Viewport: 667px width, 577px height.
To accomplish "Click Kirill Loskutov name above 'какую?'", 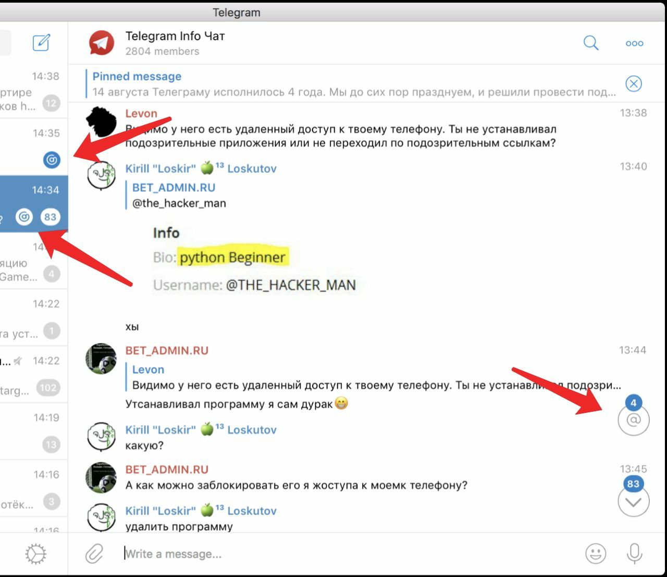I will pyautogui.click(x=201, y=429).
